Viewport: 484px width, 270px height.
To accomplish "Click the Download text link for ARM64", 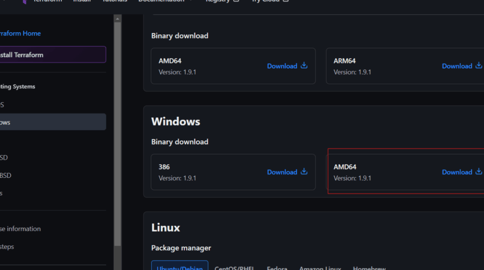I will 457,66.
